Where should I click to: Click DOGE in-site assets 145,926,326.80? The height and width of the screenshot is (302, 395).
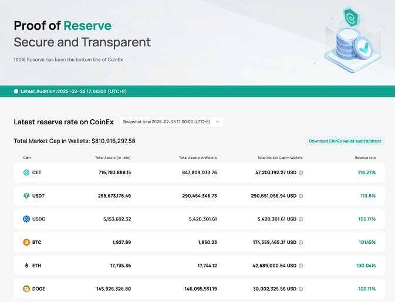pos(114,289)
